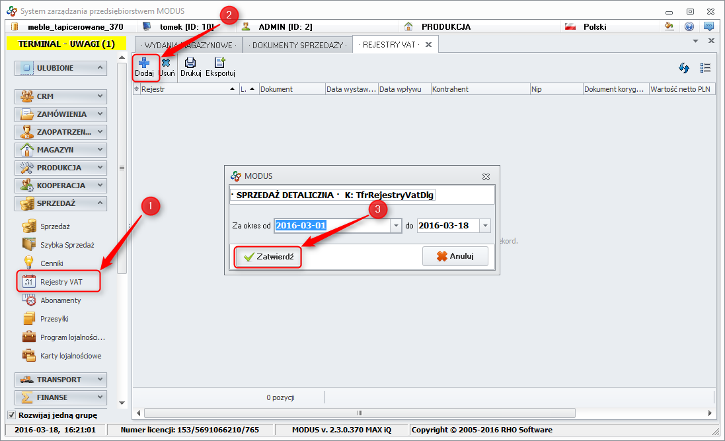This screenshot has height=441, width=725.
Task: Switch to DOKUMENTY SPRZEDAŻY tab
Action: pos(298,46)
